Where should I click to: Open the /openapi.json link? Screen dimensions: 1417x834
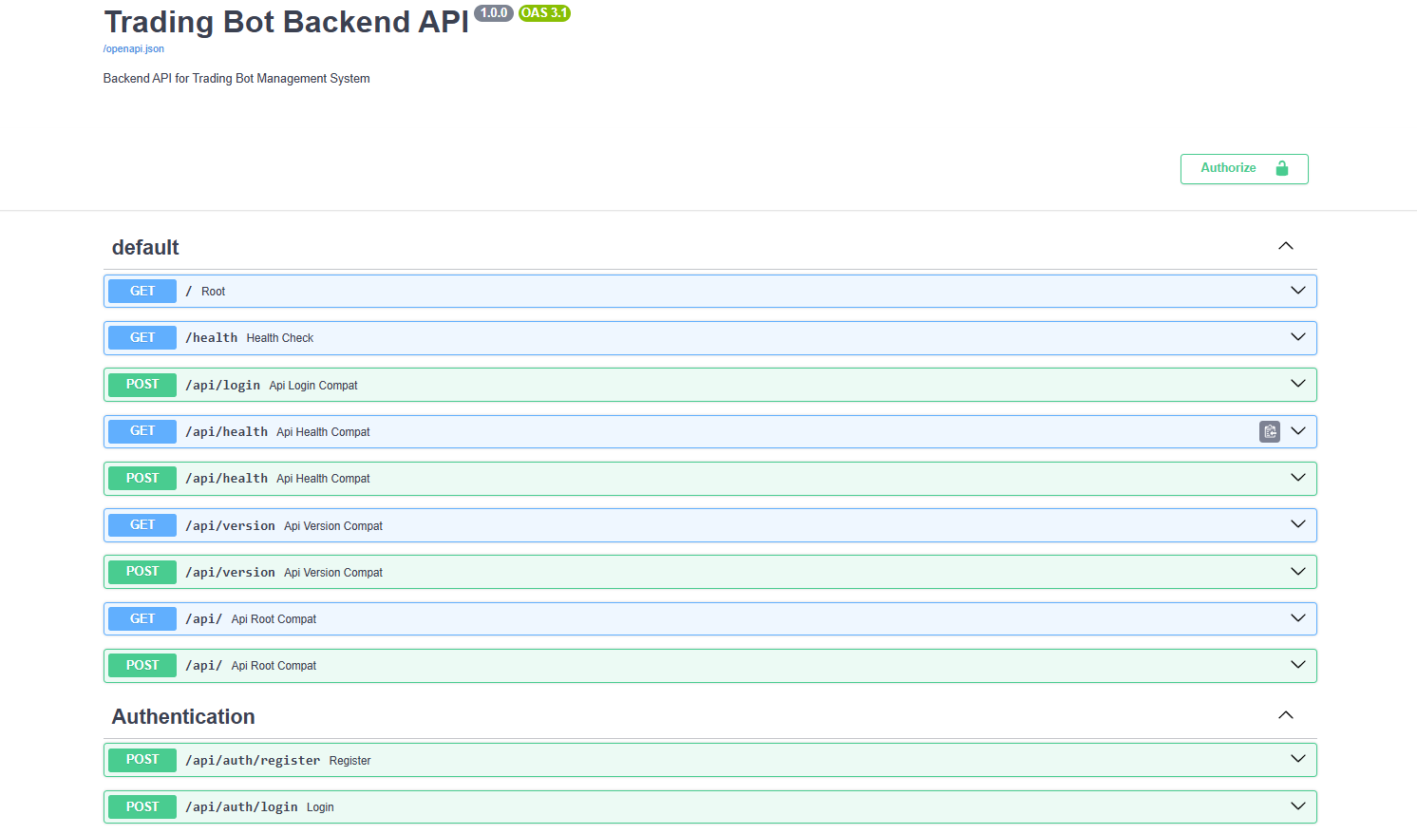(x=134, y=48)
